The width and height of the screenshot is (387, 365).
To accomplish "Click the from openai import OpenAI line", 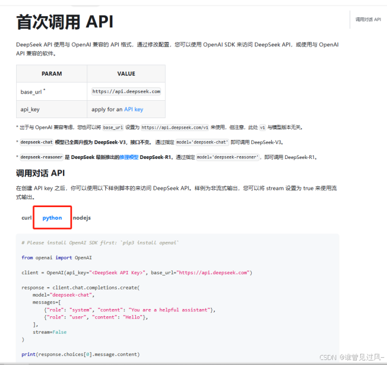I will click(x=56, y=258).
